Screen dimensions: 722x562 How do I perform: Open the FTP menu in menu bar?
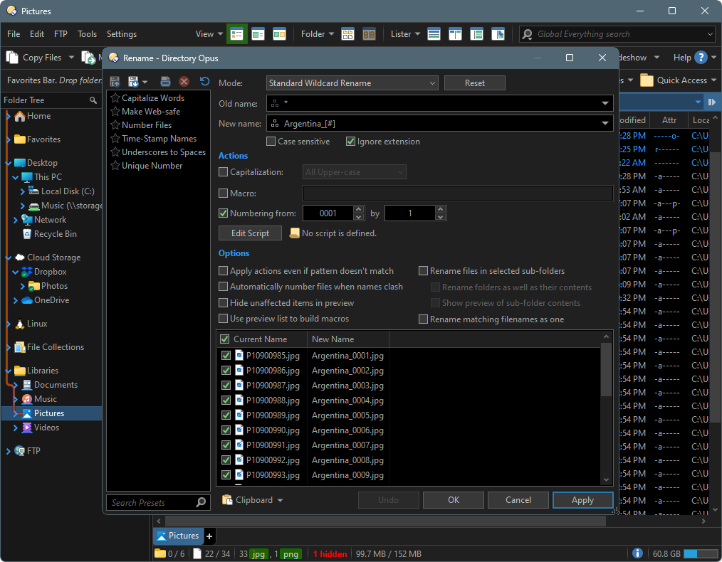coord(61,34)
